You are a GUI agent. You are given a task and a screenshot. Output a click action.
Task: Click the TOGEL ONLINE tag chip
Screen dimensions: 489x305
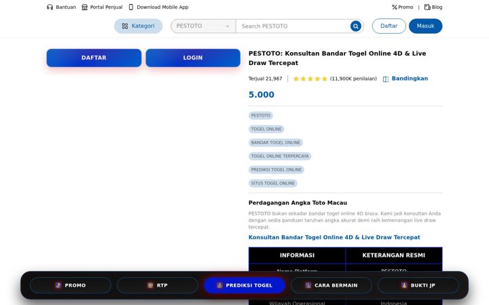point(266,129)
